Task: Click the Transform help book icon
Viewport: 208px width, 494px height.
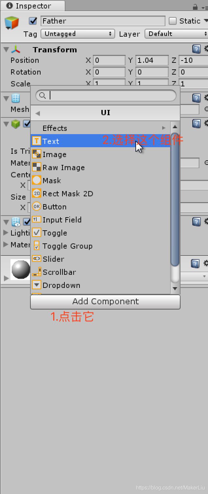Action: coord(196,49)
